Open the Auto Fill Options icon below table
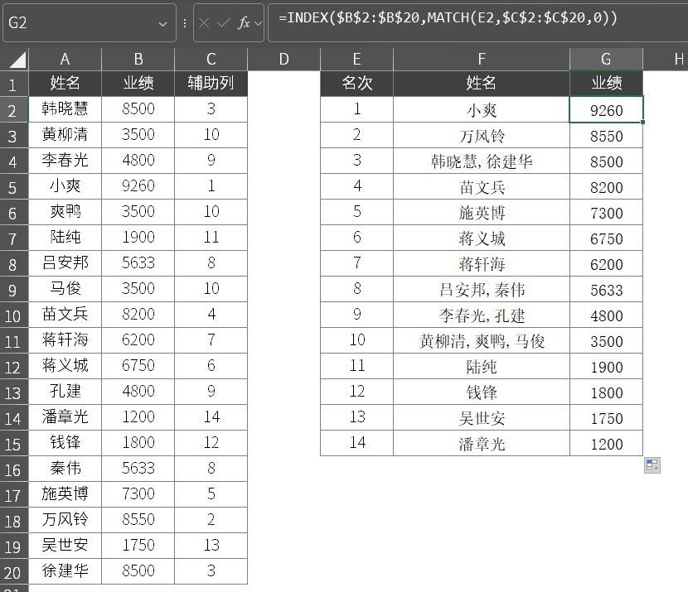Image resolution: width=688 pixels, height=592 pixels. pyautogui.click(x=652, y=465)
